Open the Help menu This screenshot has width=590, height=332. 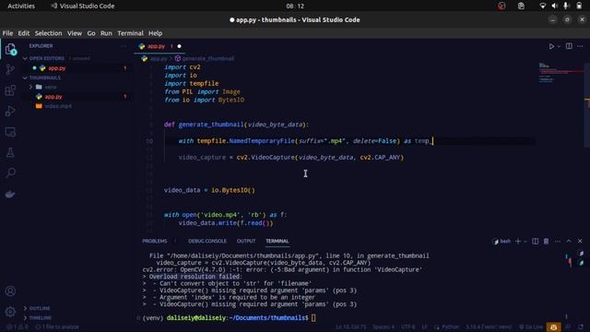tap(155, 33)
